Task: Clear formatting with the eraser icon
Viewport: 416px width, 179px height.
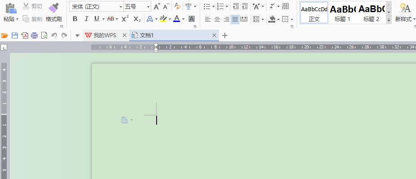Action: (x=177, y=6)
